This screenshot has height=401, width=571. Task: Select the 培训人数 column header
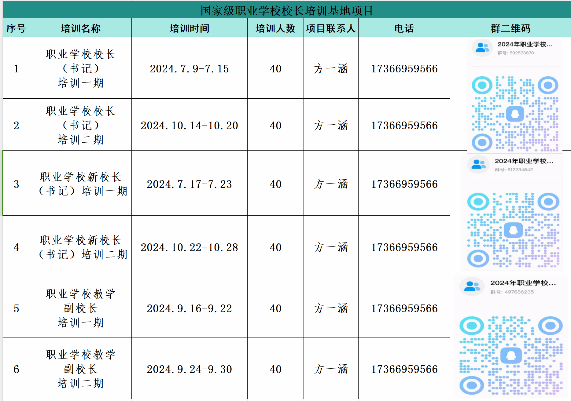coord(275,28)
